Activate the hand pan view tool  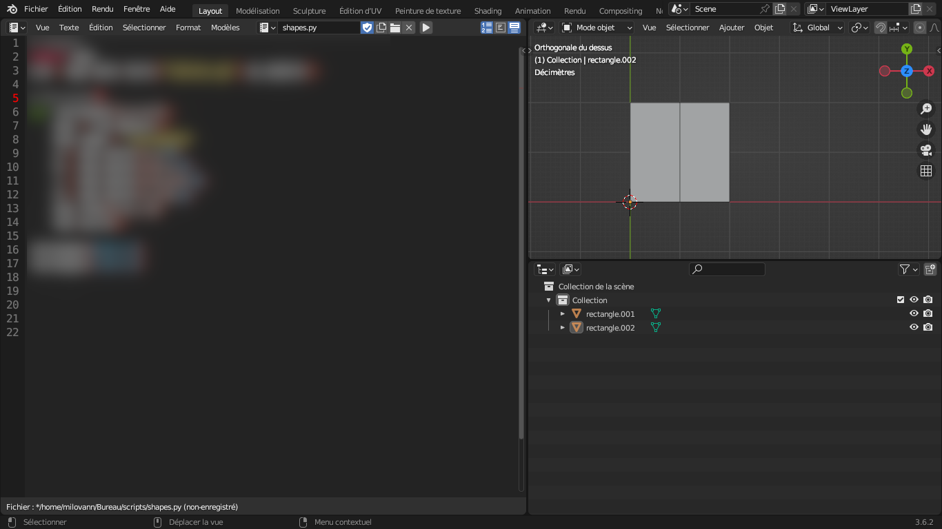(926, 129)
